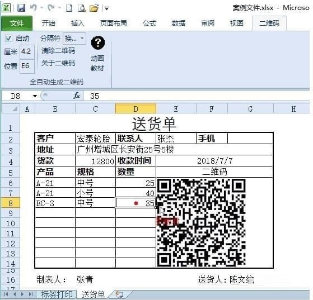Select the 送货单 sheet tab
Viewport: 313px width, 300px height.
point(93,295)
